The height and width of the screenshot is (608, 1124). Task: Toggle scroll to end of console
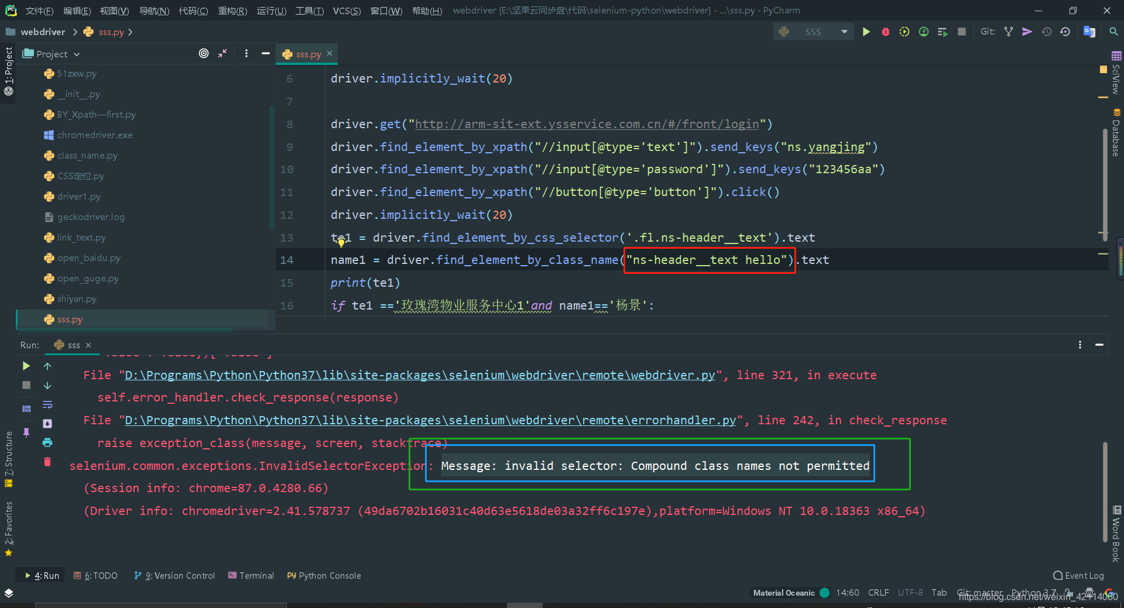[47, 424]
